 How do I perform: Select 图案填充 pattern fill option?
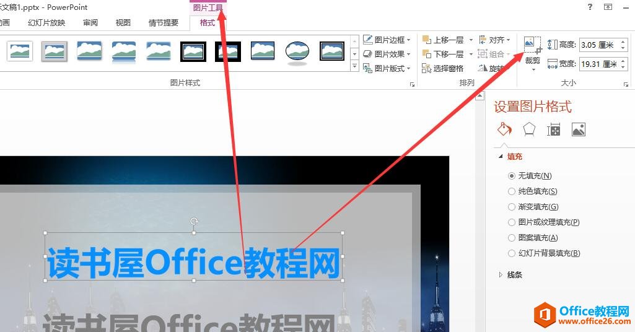pyautogui.click(x=533, y=238)
